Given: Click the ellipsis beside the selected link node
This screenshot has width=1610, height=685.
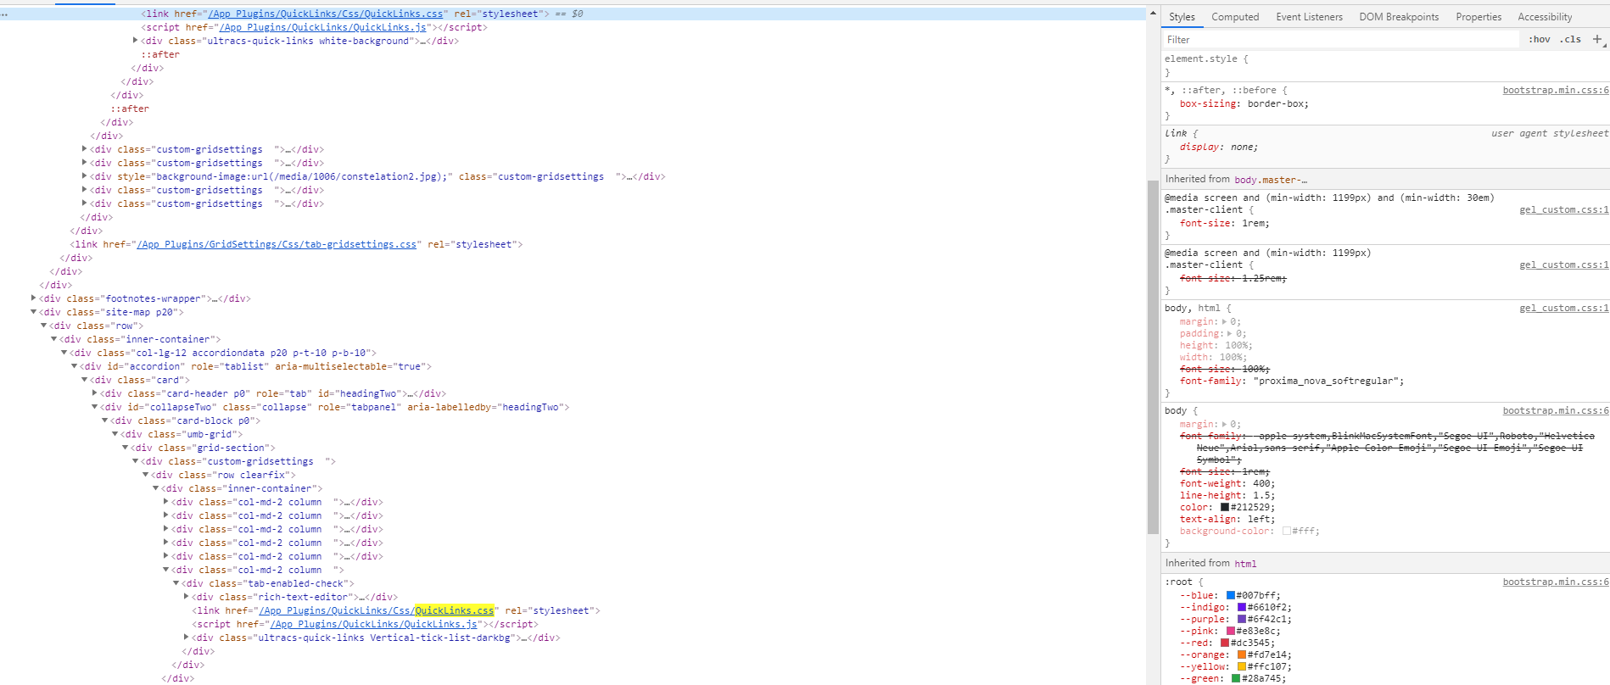Looking at the screenshot, I should point(4,14).
